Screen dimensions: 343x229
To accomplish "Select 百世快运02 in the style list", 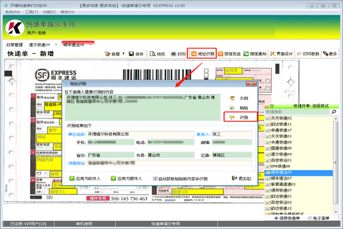I will (299, 202).
